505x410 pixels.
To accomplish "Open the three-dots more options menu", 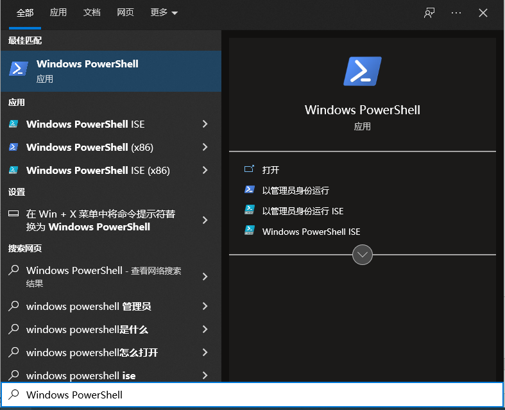I will [456, 13].
